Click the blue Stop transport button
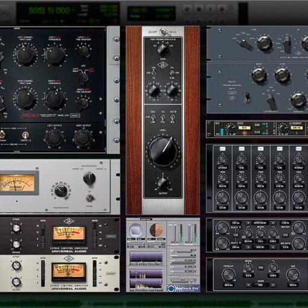308x308 pixels. click(199, 9)
